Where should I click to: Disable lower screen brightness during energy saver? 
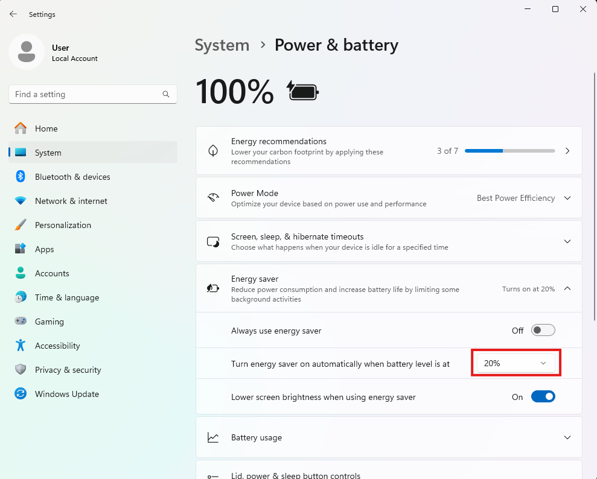(x=542, y=396)
